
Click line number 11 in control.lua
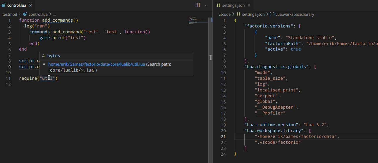point(8,78)
